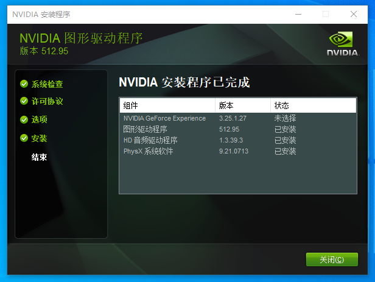
Task: Click the green checkmark beside 系统检查
Action: [x=24, y=84]
